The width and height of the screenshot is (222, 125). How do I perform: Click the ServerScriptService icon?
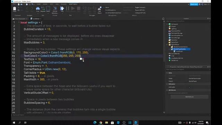click(170, 35)
